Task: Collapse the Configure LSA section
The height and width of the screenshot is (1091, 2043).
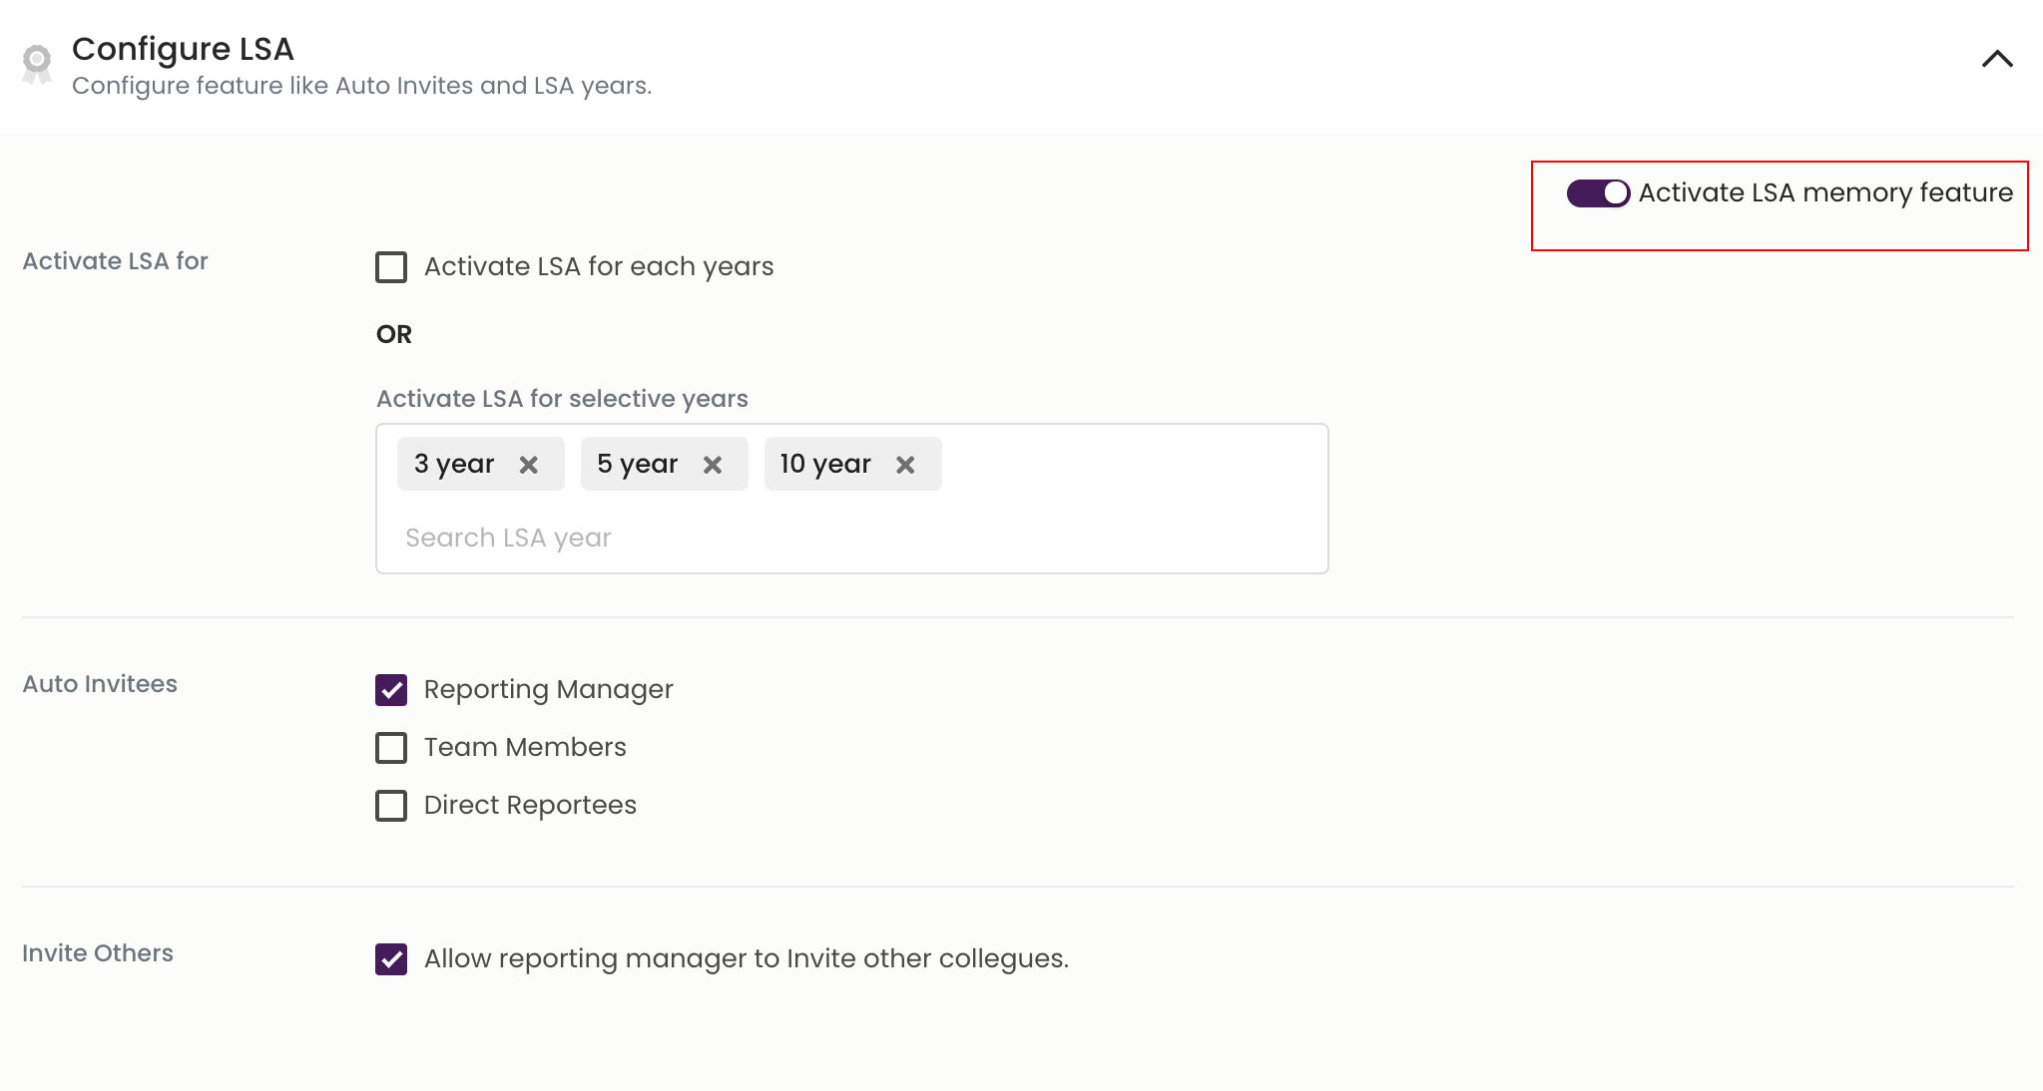Action: coord(1997,59)
